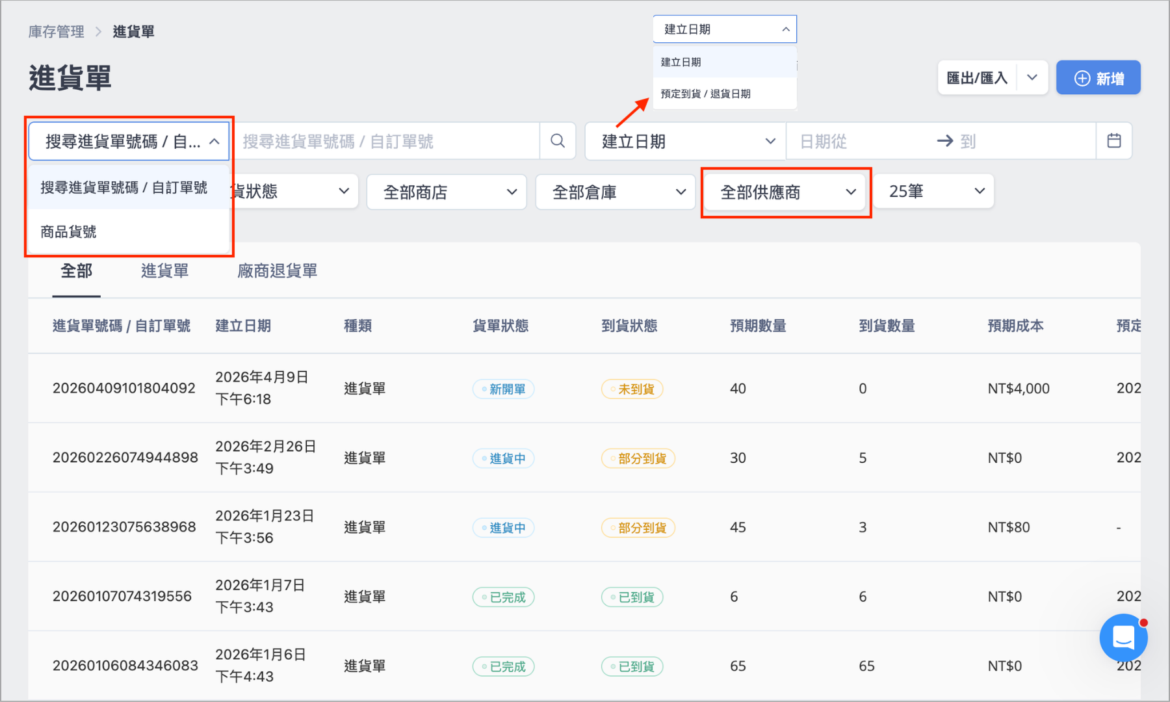1170x702 pixels.
Task: Click the 2026年4月9日 下午6:18 date cell
Action: coord(262,388)
